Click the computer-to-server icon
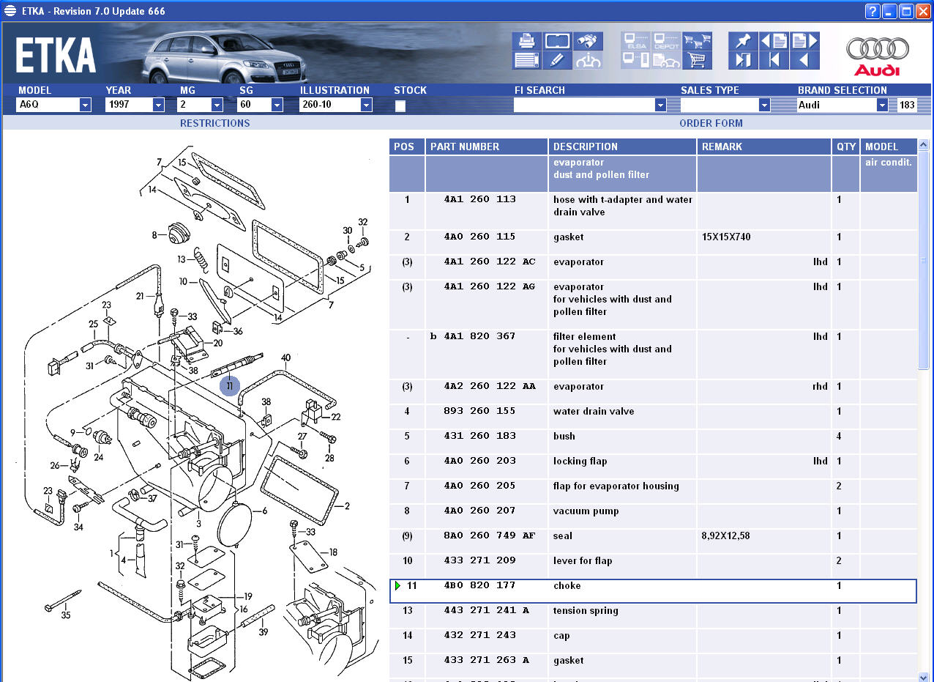This screenshot has width=934, height=682. (635, 60)
